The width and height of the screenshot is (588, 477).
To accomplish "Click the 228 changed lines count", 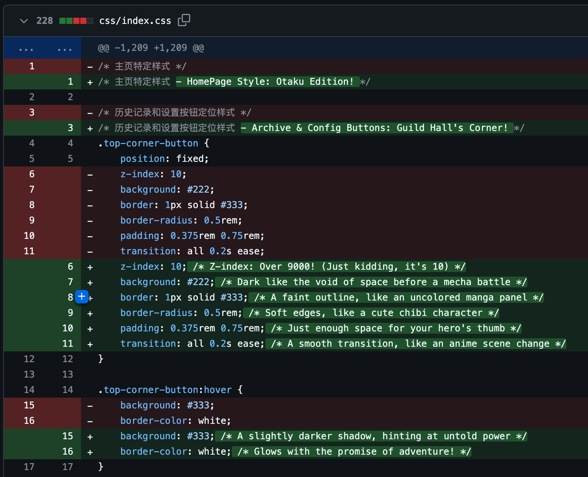I will (45, 21).
